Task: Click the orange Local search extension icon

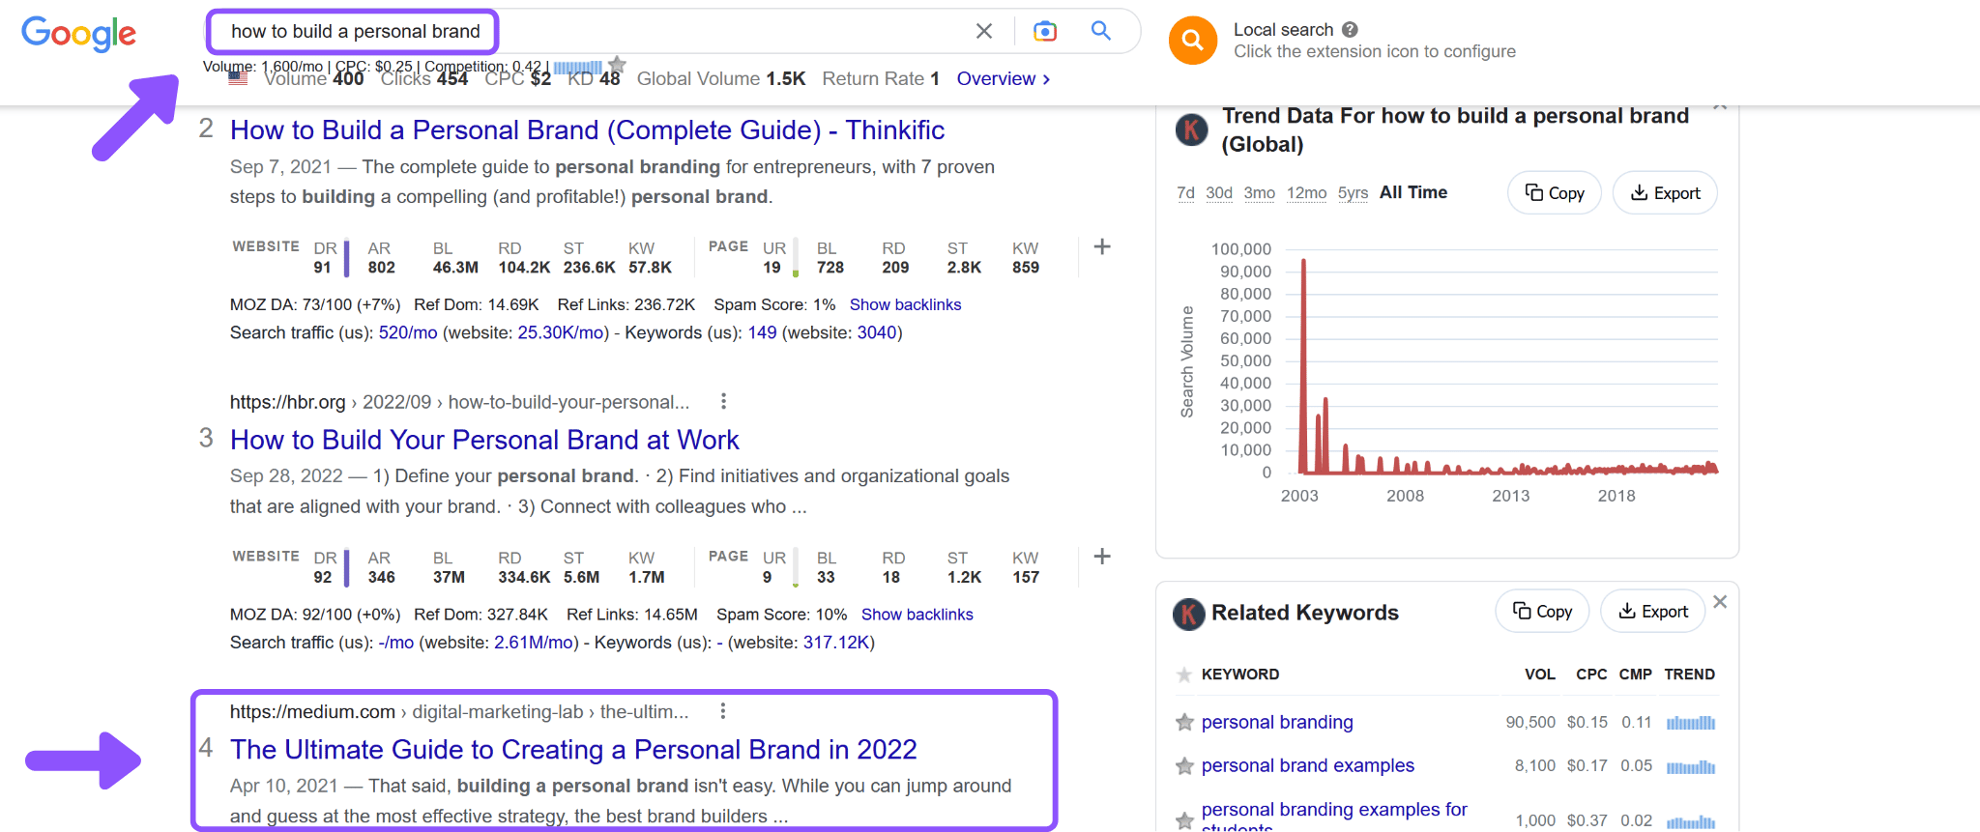Action: tap(1193, 41)
